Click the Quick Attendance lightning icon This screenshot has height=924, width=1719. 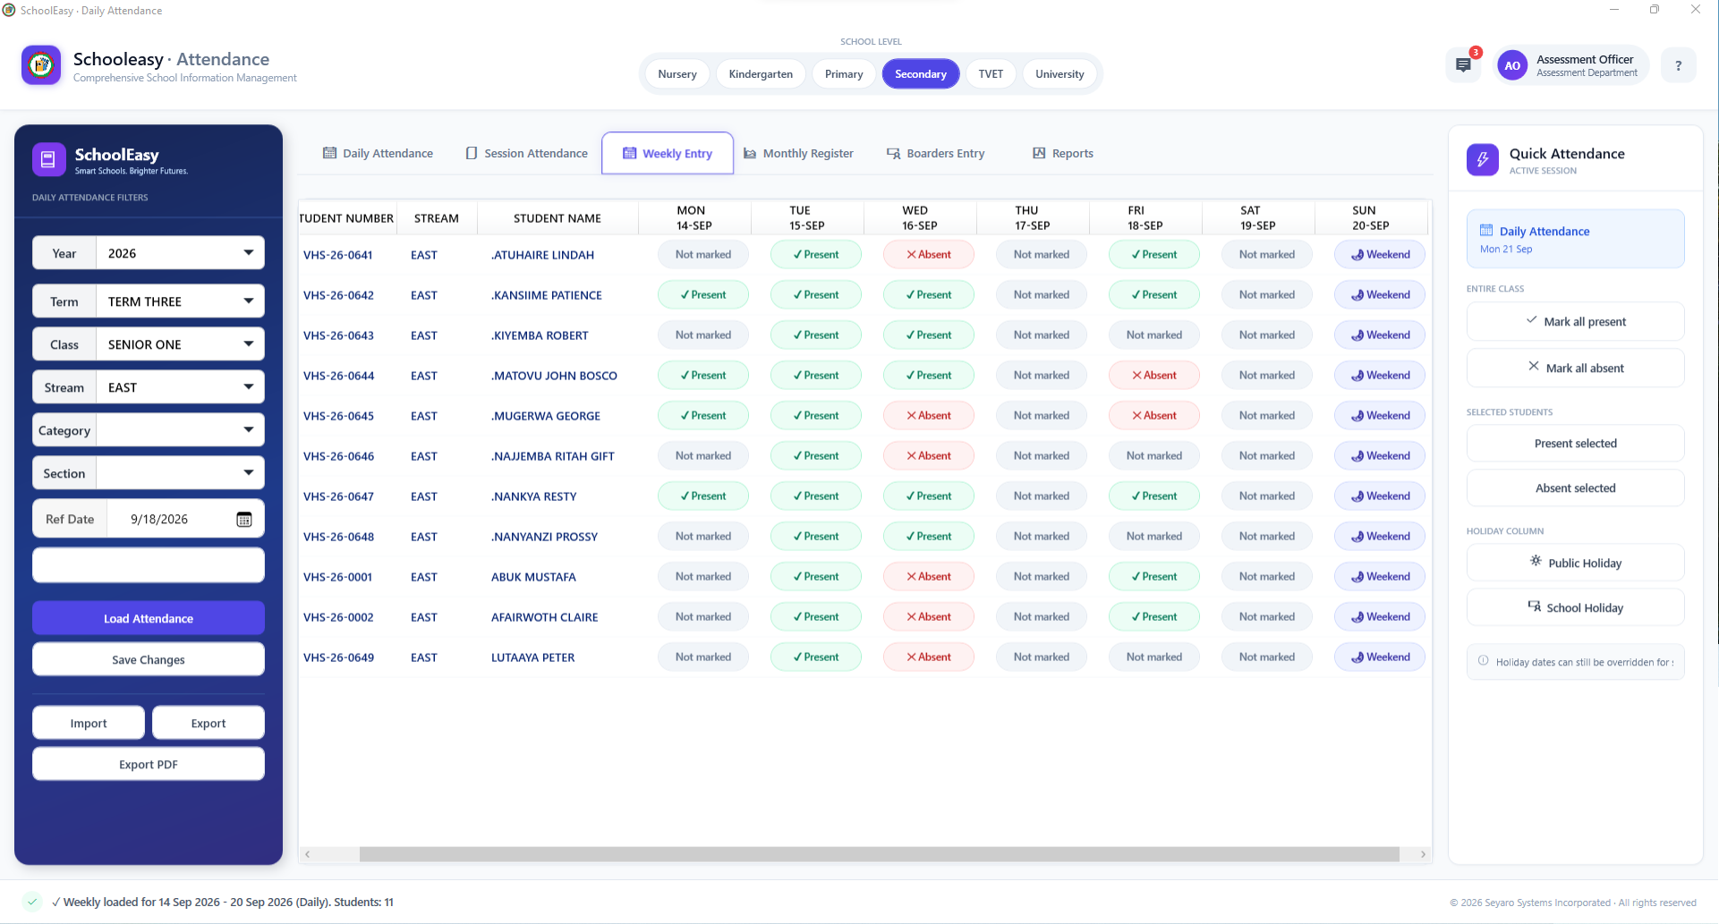click(x=1483, y=160)
